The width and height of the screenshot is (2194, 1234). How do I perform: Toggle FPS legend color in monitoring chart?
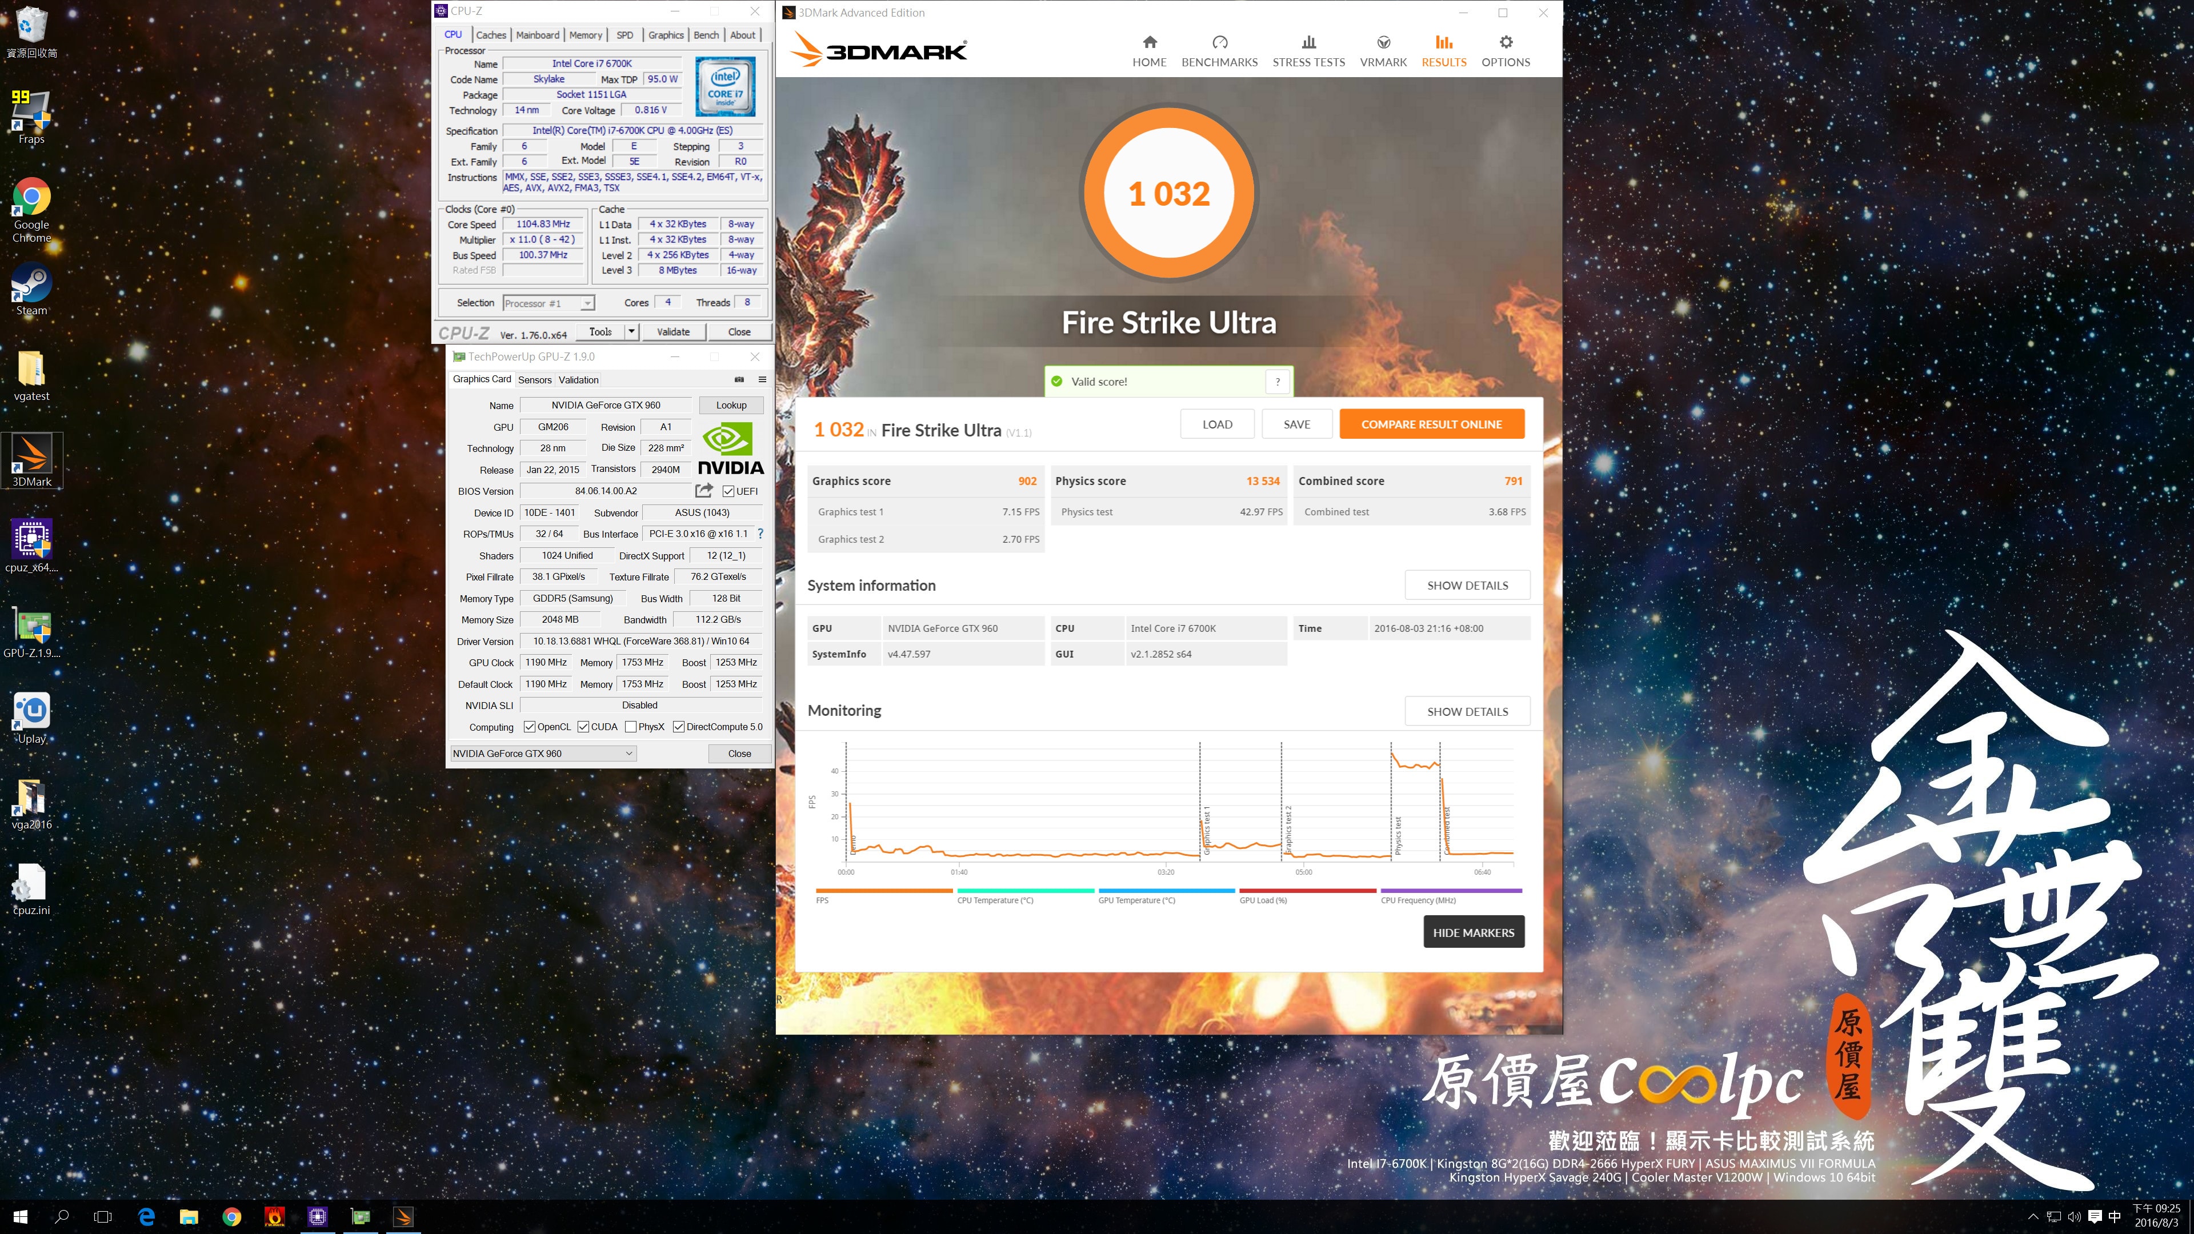[883, 891]
